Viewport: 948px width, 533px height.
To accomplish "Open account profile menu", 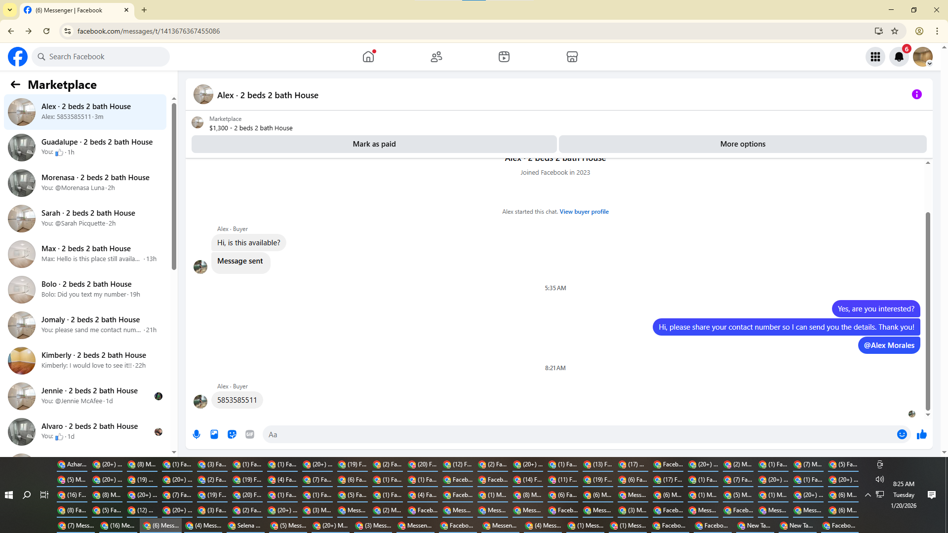I will pyautogui.click(x=923, y=57).
